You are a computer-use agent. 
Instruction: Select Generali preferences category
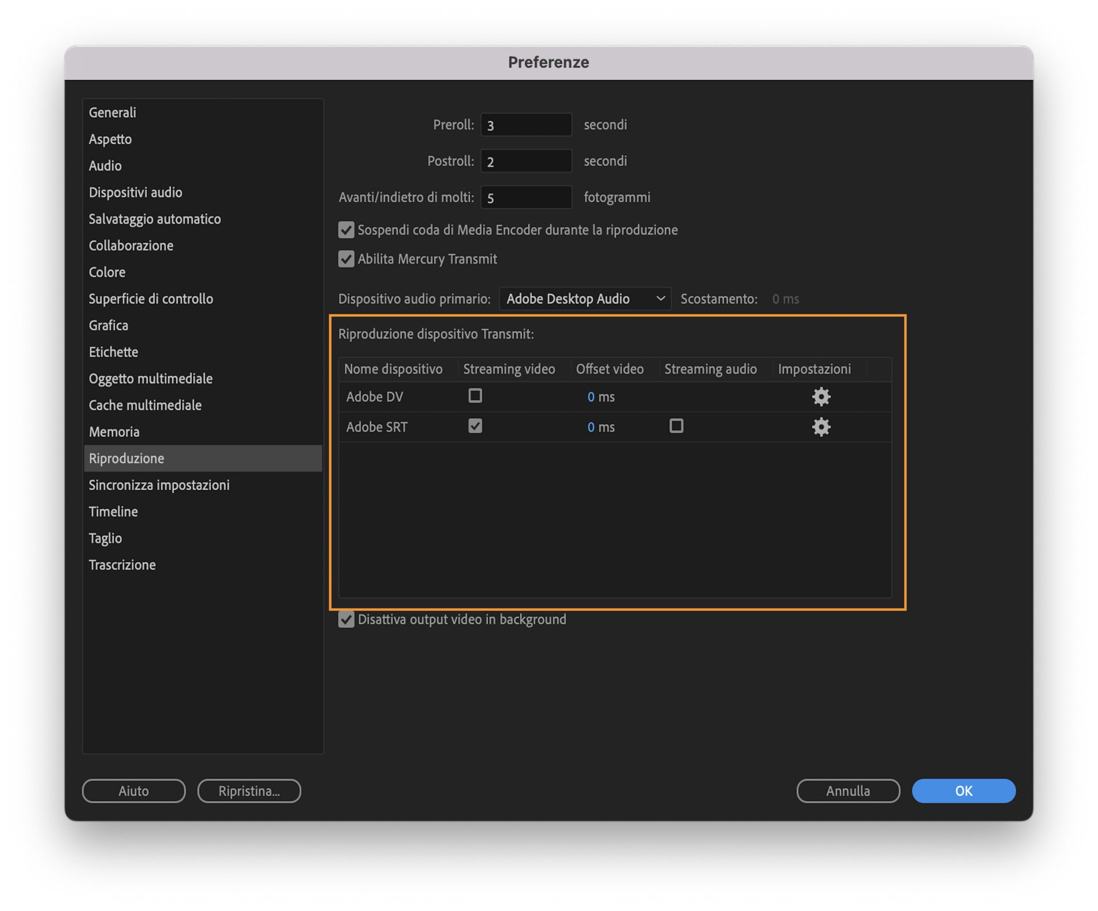point(203,113)
